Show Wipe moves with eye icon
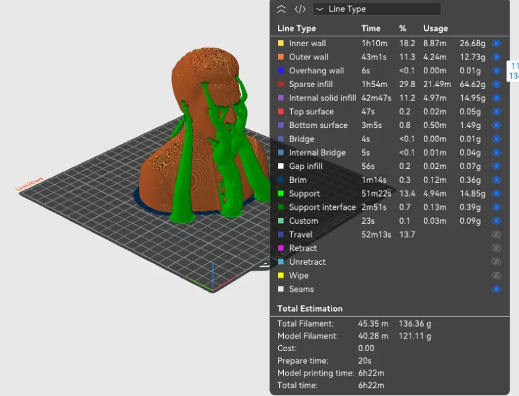 (497, 276)
